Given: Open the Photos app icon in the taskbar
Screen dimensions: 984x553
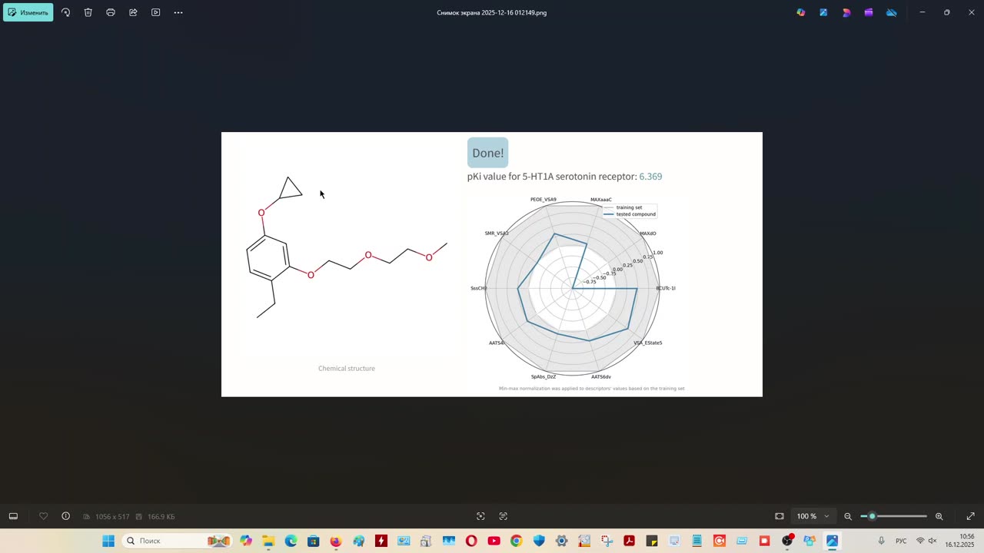Looking at the screenshot, I should tap(832, 541).
